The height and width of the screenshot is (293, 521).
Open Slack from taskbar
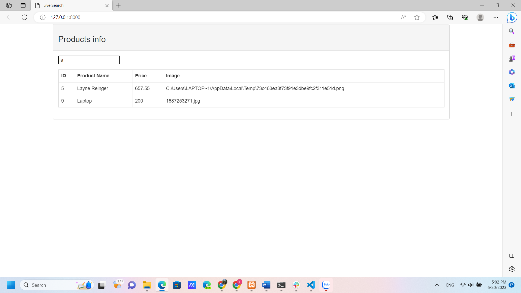pyautogui.click(x=296, y=285)
